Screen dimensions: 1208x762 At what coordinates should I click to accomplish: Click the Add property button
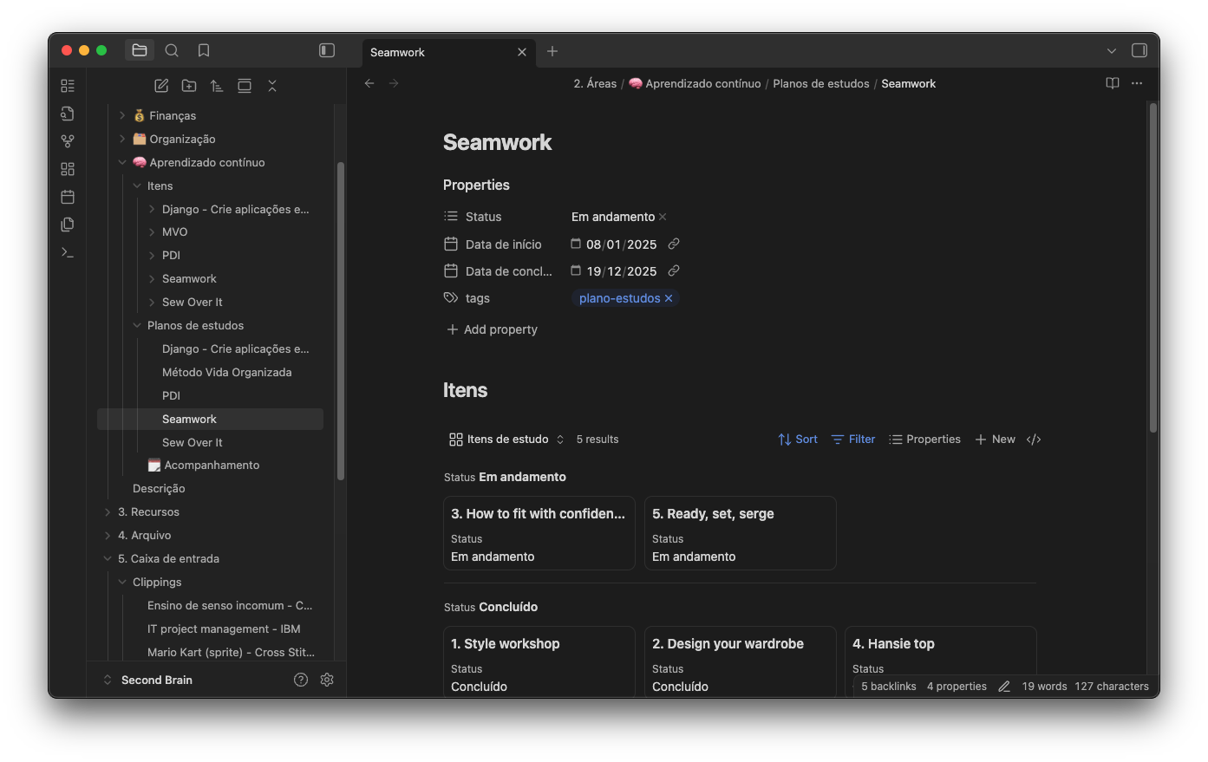pyautogui.click(x=492, y=329)
